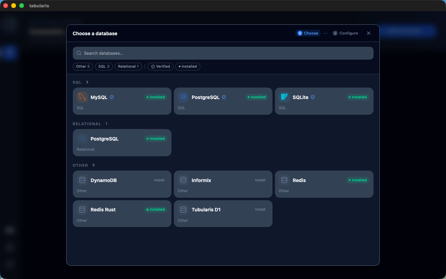
Task: Click the Installed badge on Redis
Action: [358, 180]
